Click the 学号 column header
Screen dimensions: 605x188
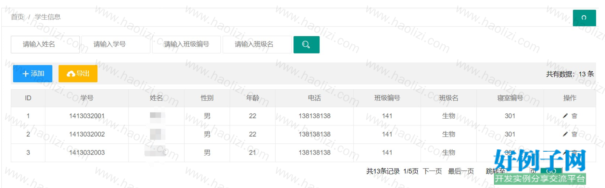point(87,98)
